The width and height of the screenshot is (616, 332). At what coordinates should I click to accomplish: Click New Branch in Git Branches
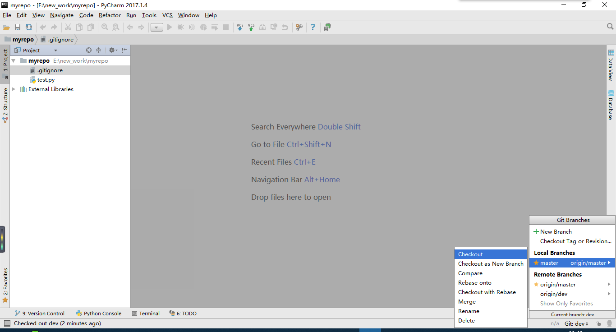tap(573, 231)
